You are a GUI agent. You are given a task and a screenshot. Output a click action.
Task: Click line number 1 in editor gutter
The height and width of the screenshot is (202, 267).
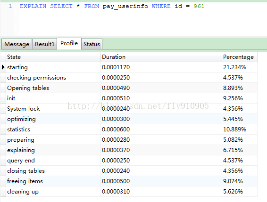pyautogui.click(x=10, y=6)
